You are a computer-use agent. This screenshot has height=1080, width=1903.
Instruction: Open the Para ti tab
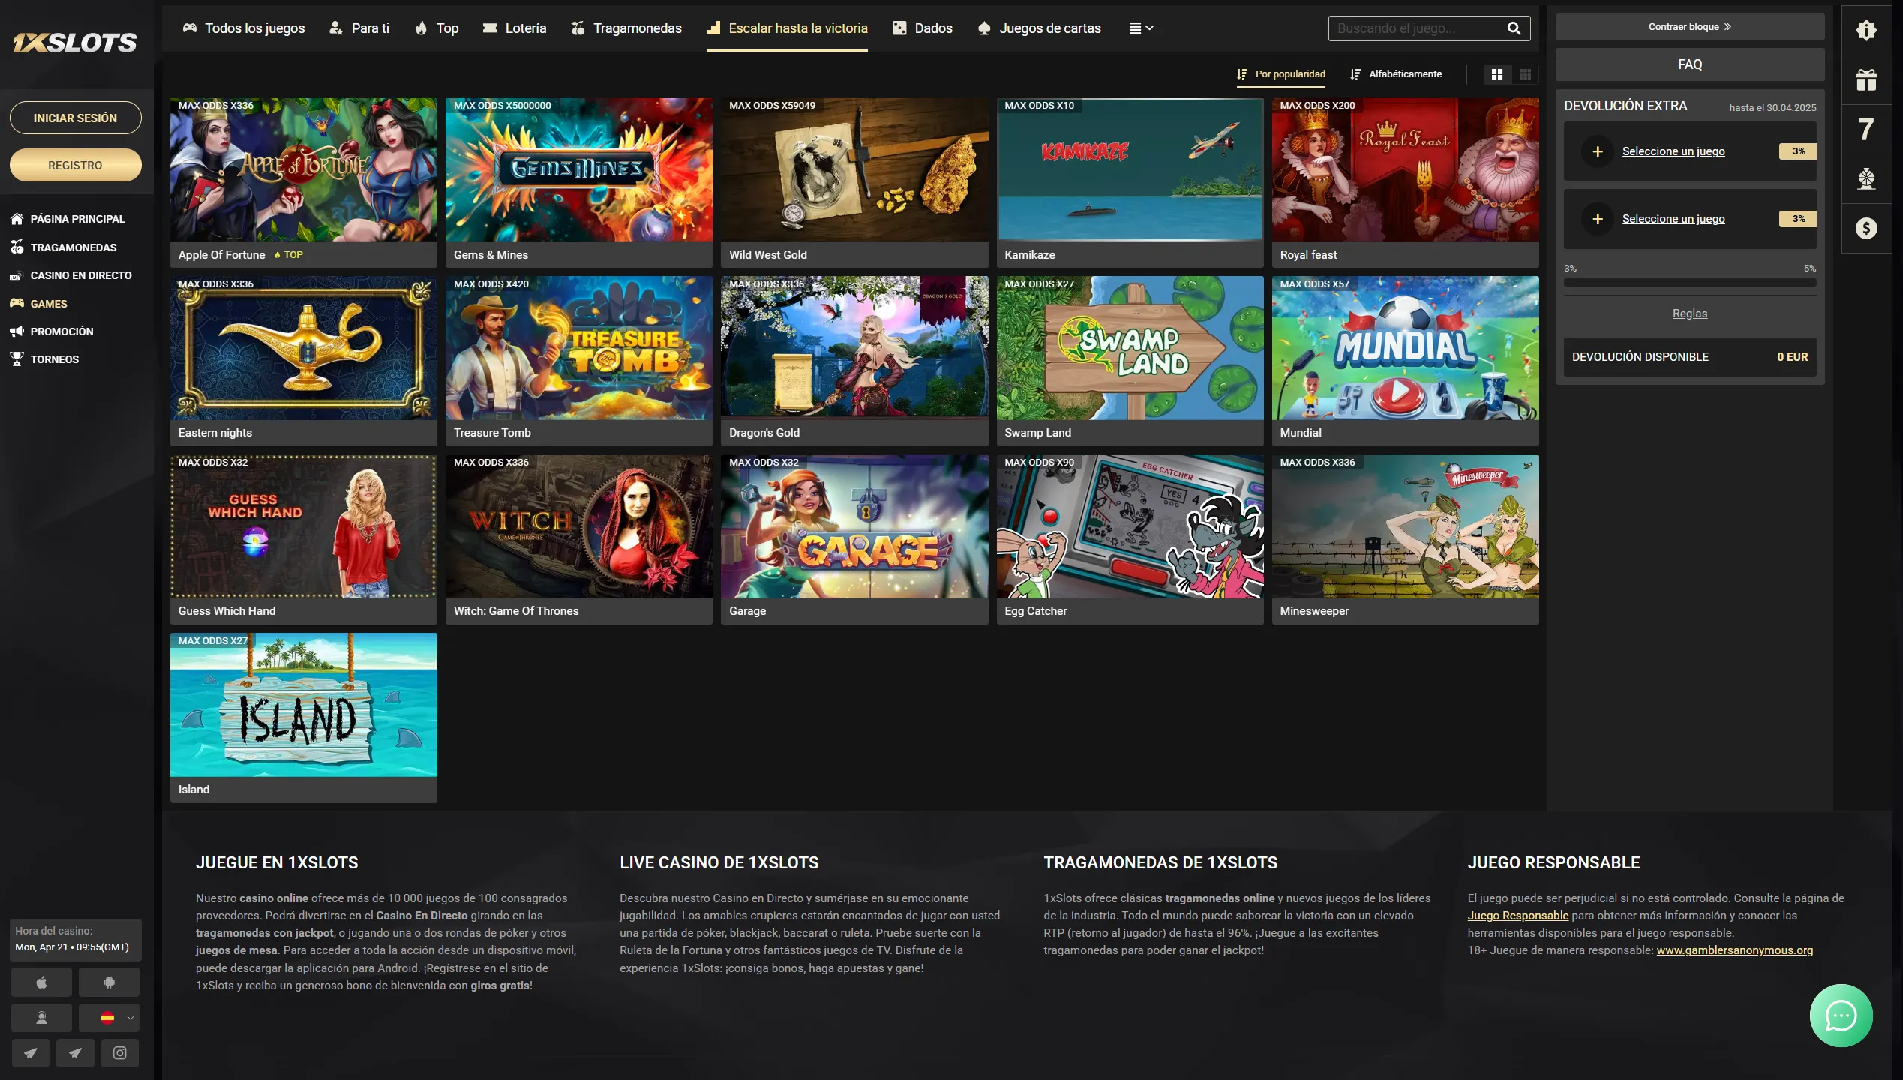click(359, 28)
